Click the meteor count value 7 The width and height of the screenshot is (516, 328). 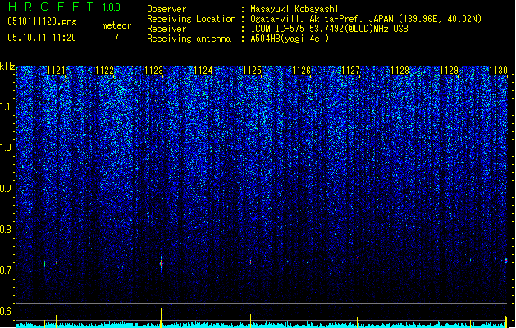click(116, 38)
